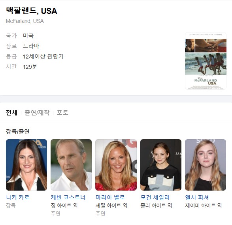
Task: Click the 엘시 피셔 actress photo
Action: pyautogui.click(x=206, y=165)
